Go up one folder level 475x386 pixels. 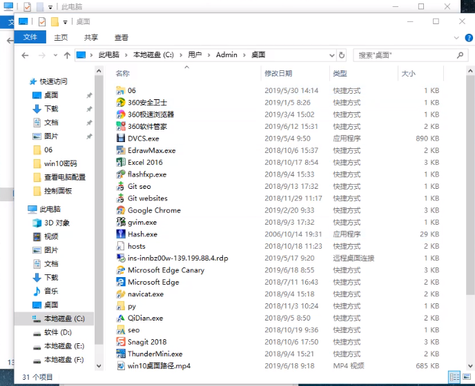pos(67,55)
